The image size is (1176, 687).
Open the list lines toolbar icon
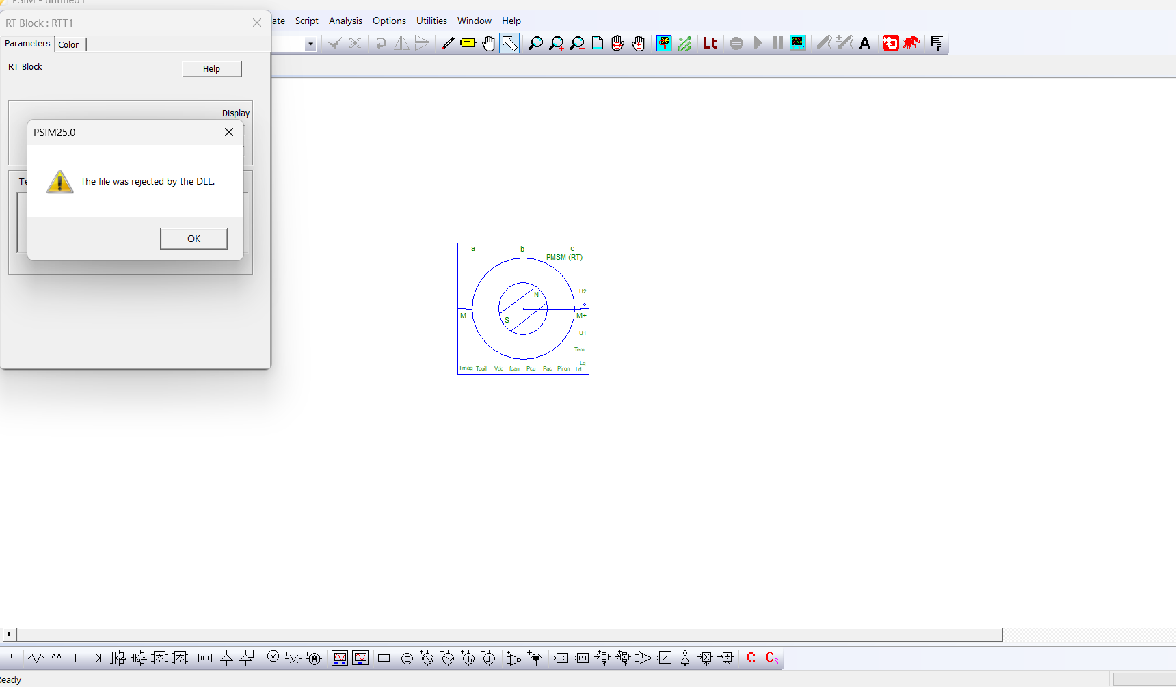pyautogui.click(x=937, y=43)
